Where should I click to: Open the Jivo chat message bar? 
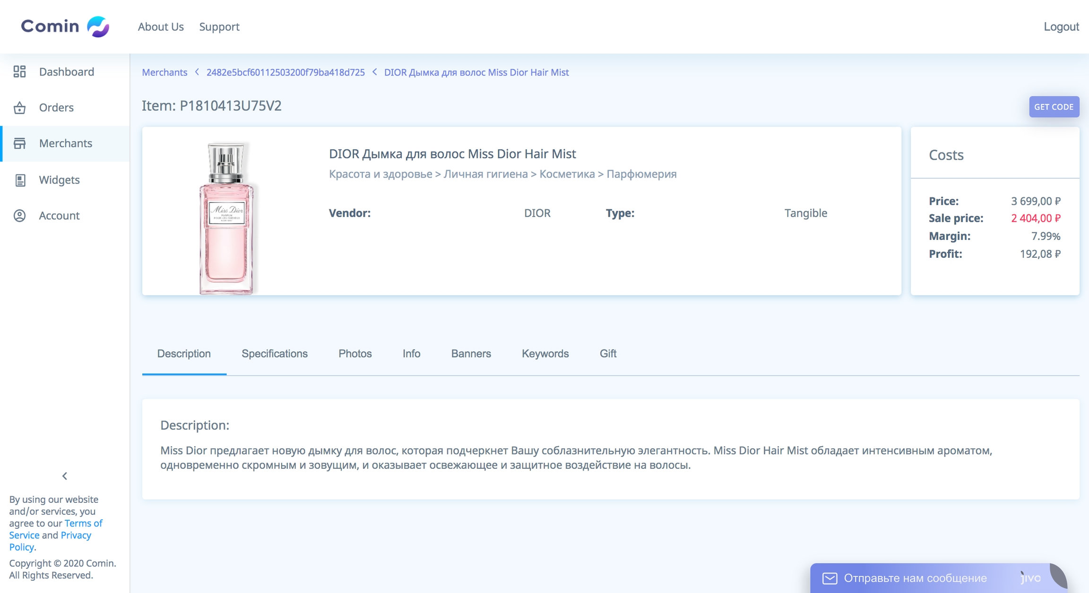pyautogui.click(x=938, y=578)
